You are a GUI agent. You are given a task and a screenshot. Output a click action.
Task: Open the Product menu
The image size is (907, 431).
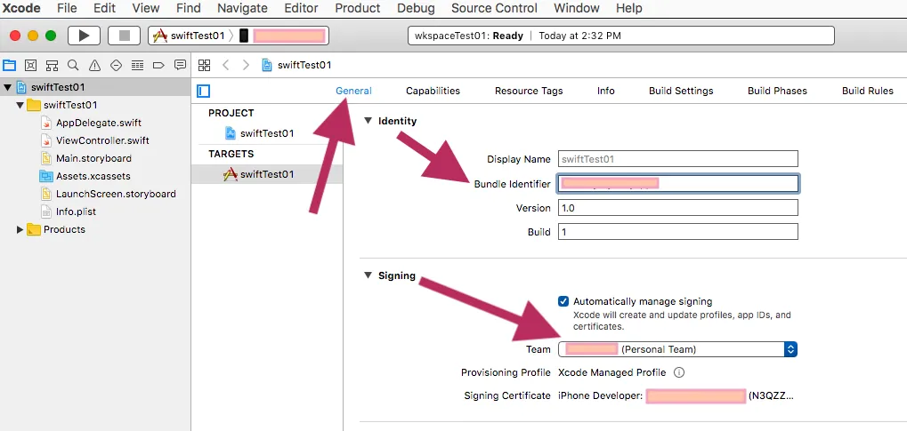tap(358, 8)
